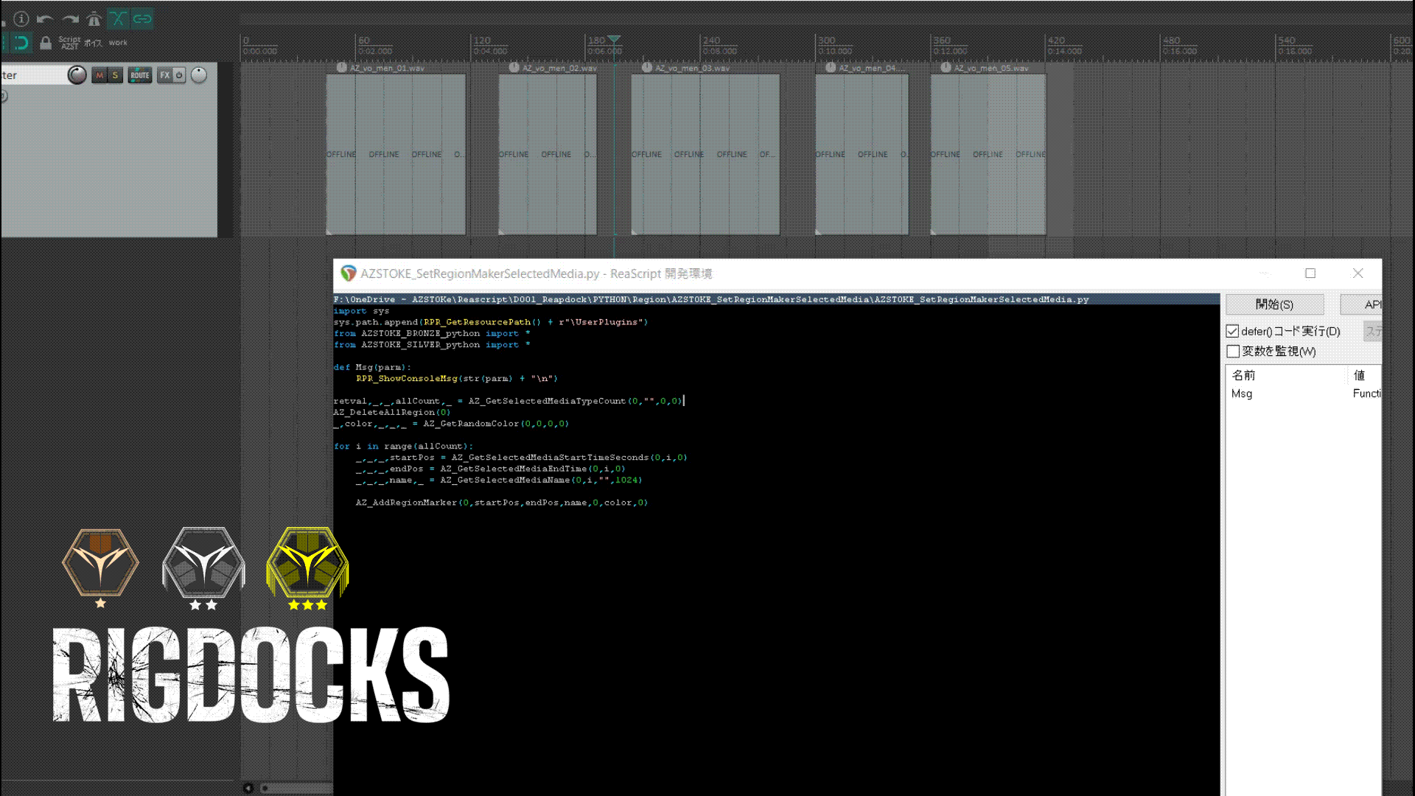Click the AZ_DeleteAllRegion(0) code line
Screen dimensions: 1415x796
click(391, 412)
